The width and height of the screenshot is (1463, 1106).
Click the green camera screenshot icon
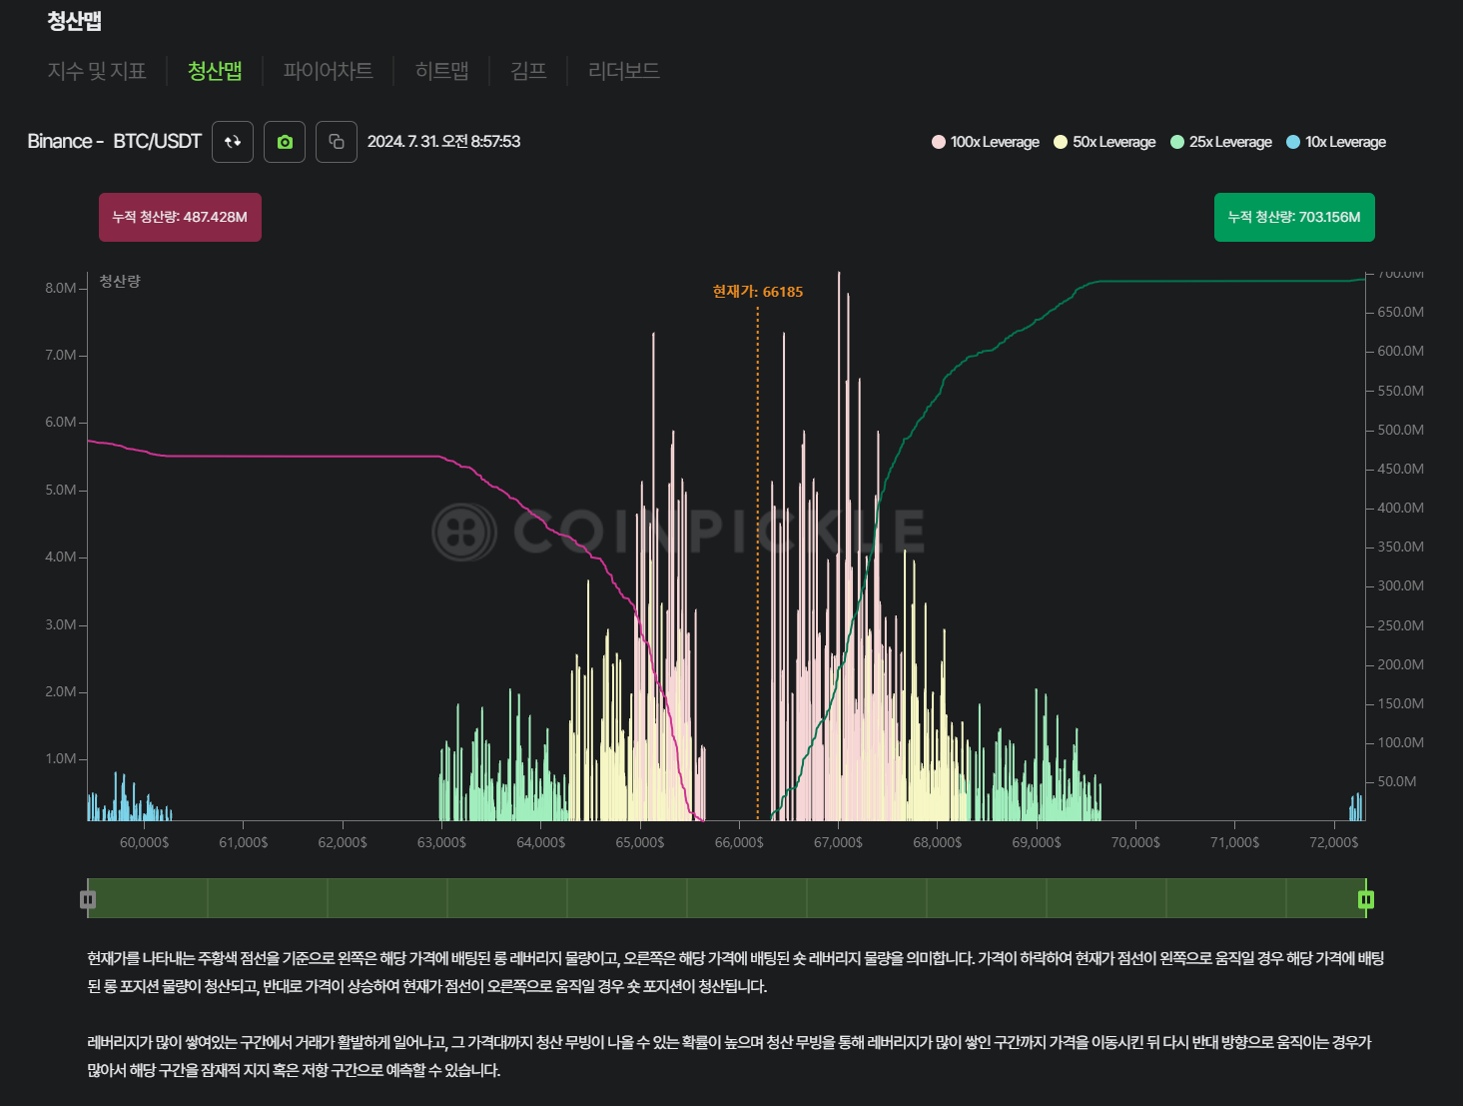click(284, 142)
